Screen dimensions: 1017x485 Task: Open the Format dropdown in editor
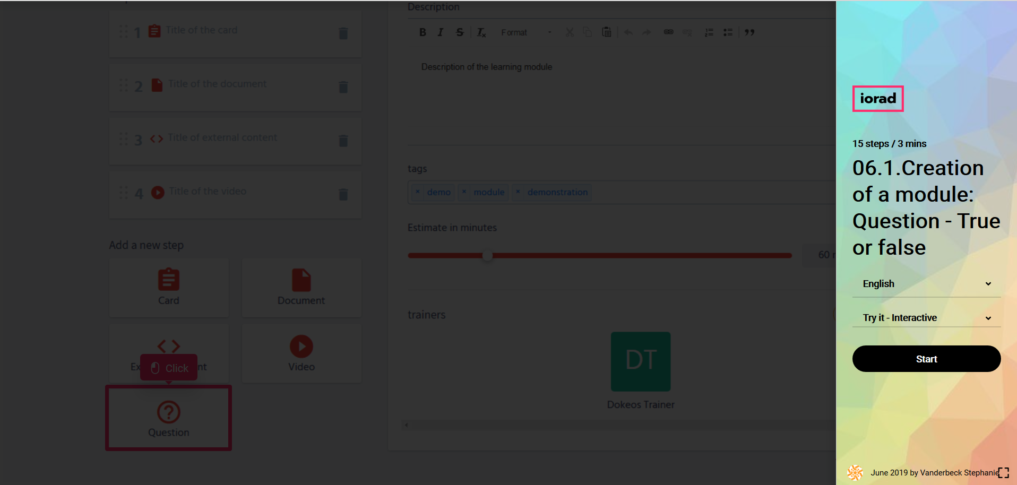tap(525, 32)
